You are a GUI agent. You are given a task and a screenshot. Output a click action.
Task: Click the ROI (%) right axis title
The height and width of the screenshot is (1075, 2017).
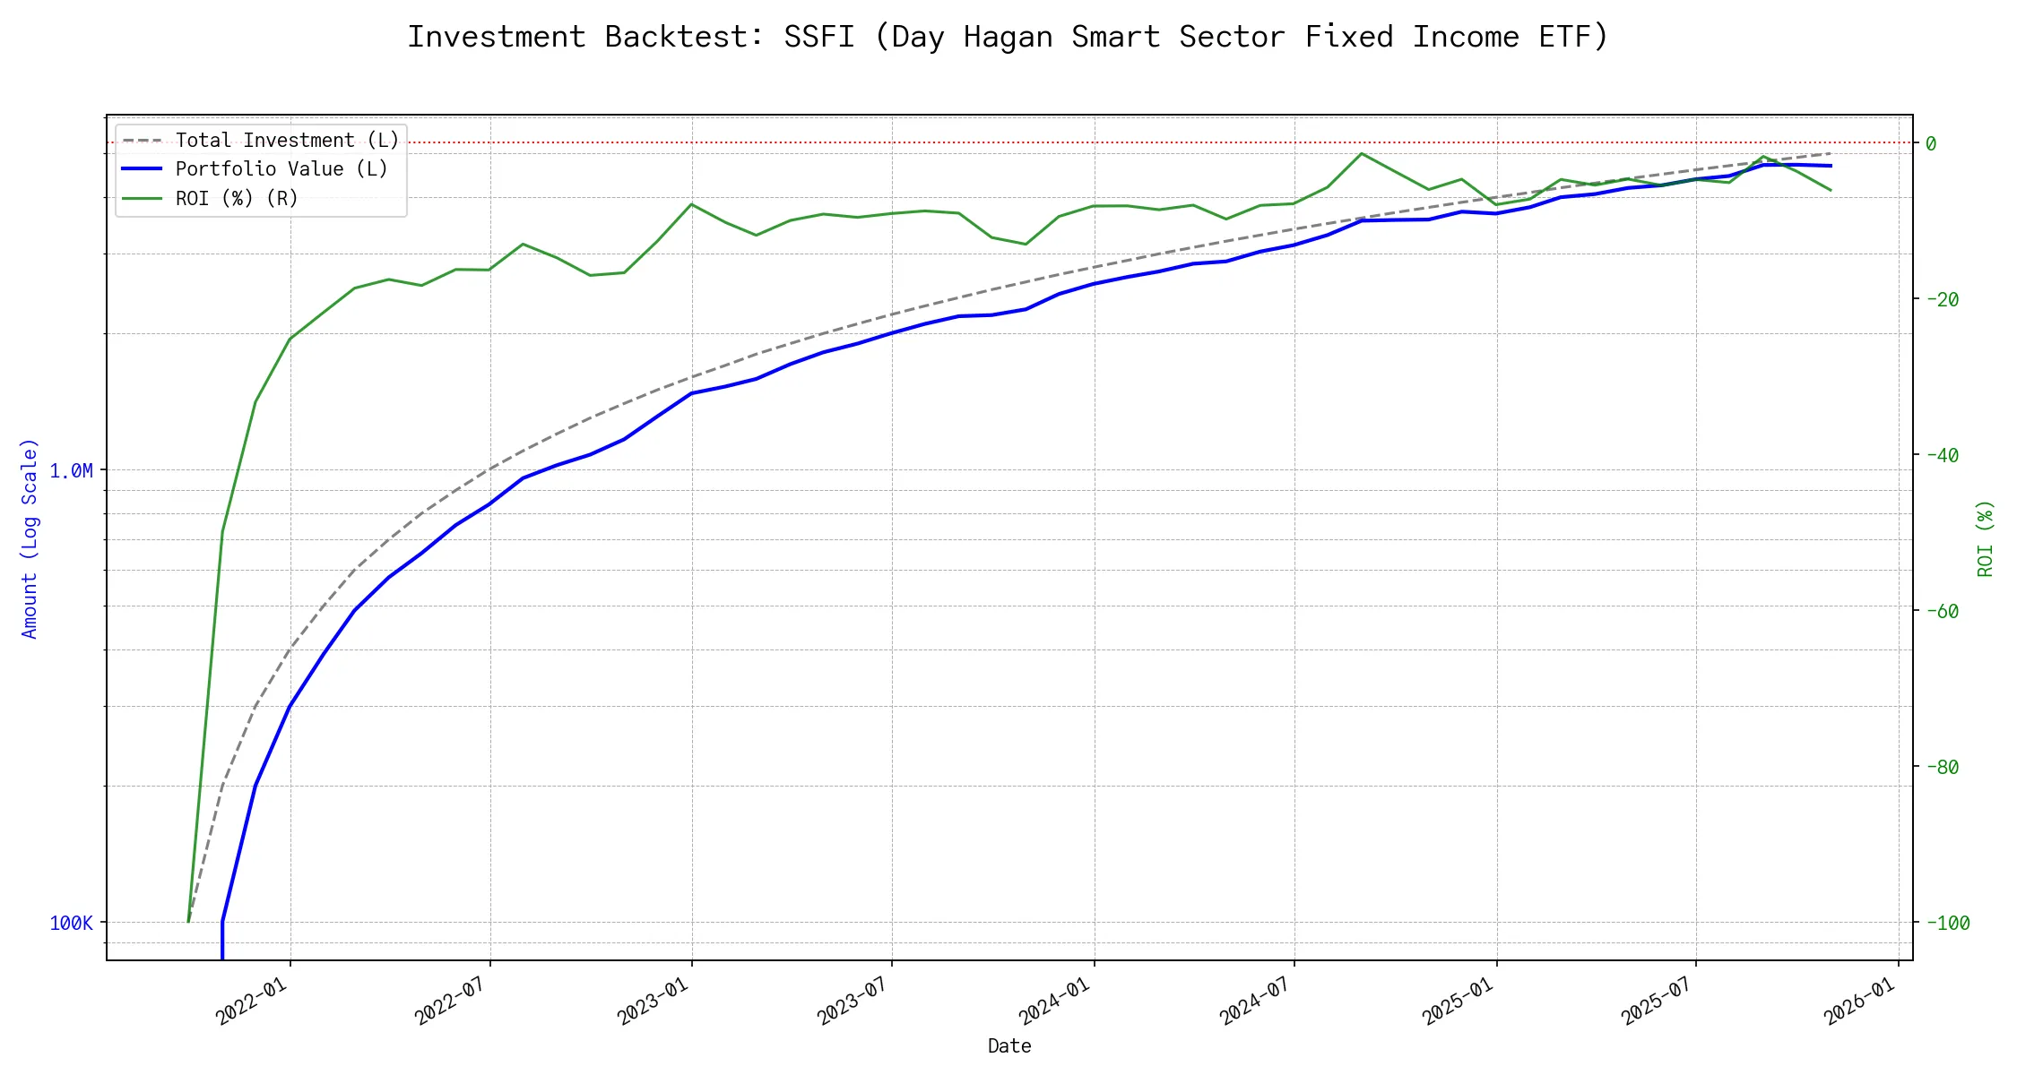[1985, 538]
